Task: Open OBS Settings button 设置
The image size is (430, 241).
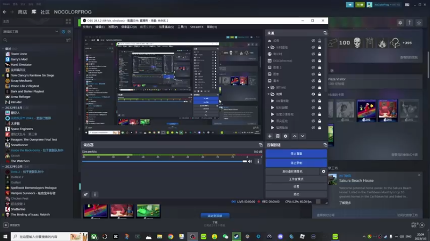Action: pos(296,186)
